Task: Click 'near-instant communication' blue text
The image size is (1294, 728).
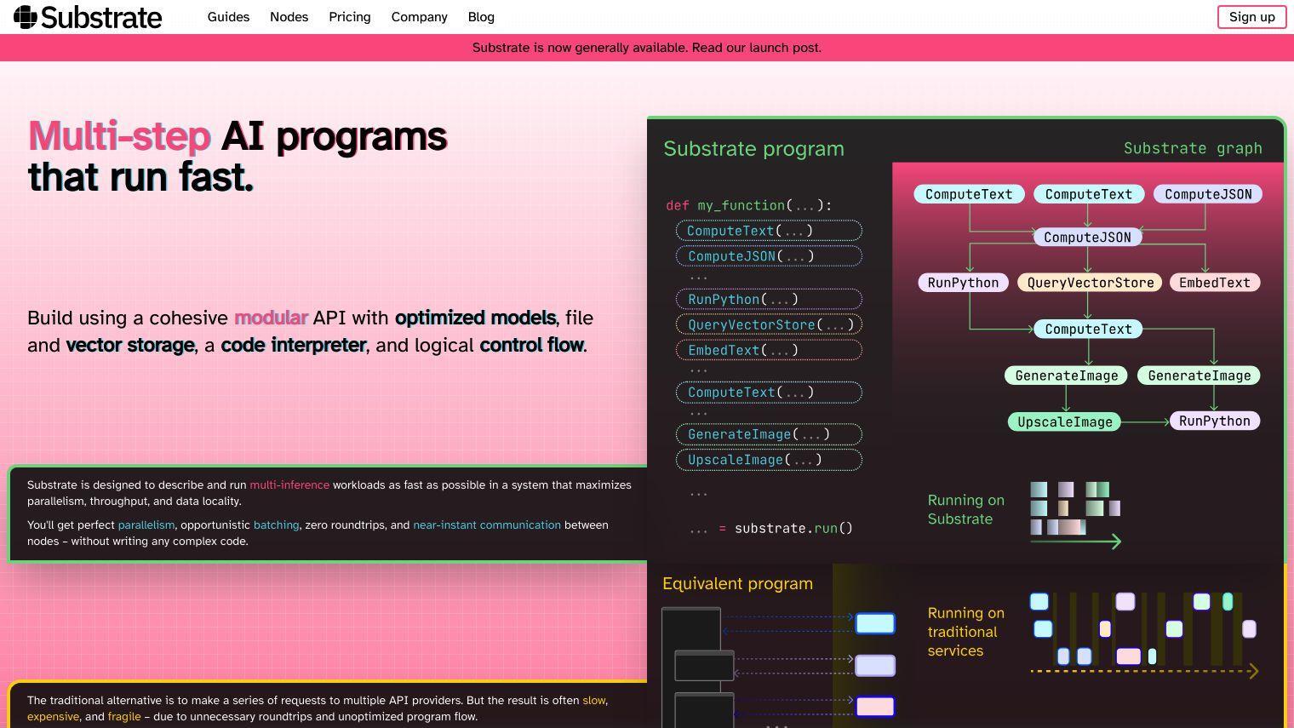Action: point(487,525)
